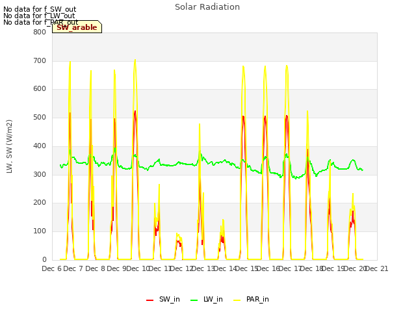Viewport: 416px width, 312px height.
Task: Click the SW_arable annotation box
Action: click(77, 27)
